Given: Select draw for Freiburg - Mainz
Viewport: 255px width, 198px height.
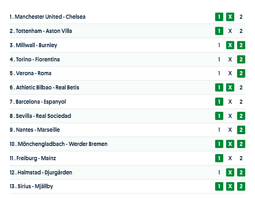Looking at the screenshot, I should [230, 158].
